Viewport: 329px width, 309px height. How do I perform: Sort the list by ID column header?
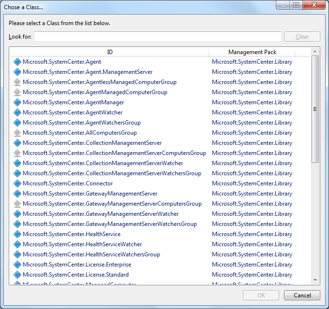coord(110,52)
